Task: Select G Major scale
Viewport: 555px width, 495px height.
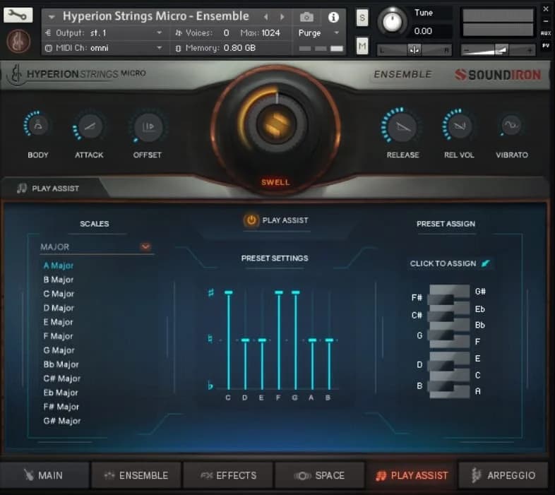Action: pyautogui.click(x=59, y=350)
